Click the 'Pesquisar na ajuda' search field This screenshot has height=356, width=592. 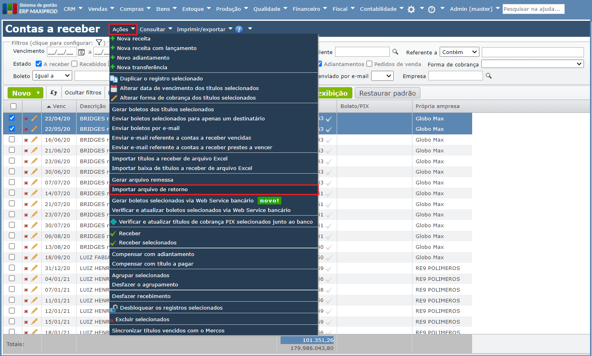tap(533, 9)
